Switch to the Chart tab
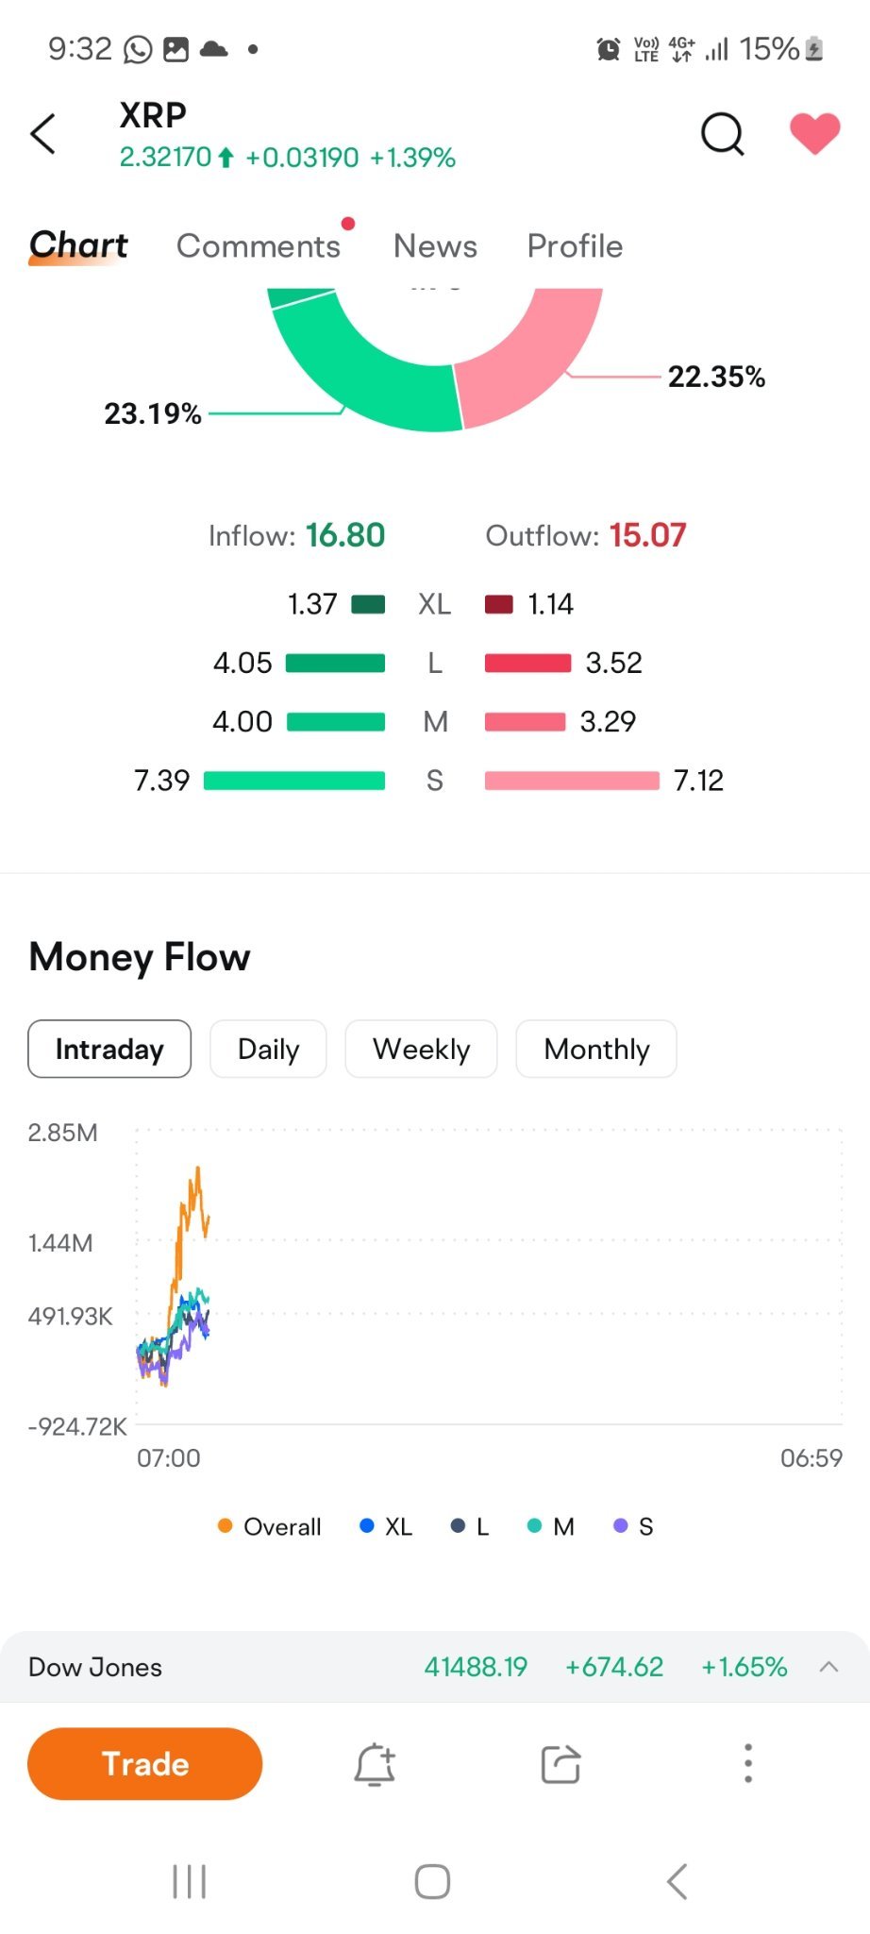Image resolution: width=870 pixels, height=1934 pixels. tap(78, 245)
